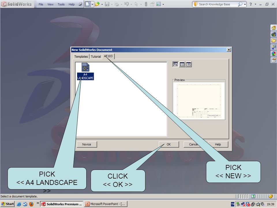The height and width of the screenshot is (208, 277).
Task: Click the Select cursor icon in toolbar
Action: pos(136,4)
